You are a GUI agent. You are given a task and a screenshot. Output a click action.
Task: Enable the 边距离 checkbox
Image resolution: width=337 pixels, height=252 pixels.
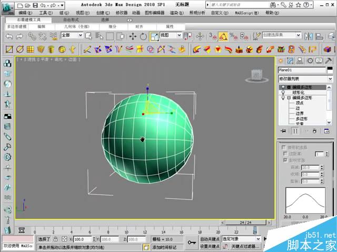(285, 154)
